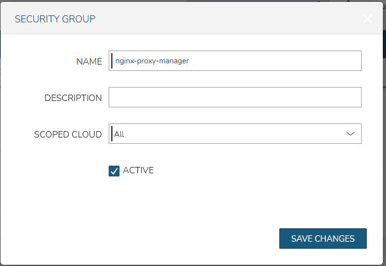
Task: Close the Security Group dialog
Action: [367, 19]
